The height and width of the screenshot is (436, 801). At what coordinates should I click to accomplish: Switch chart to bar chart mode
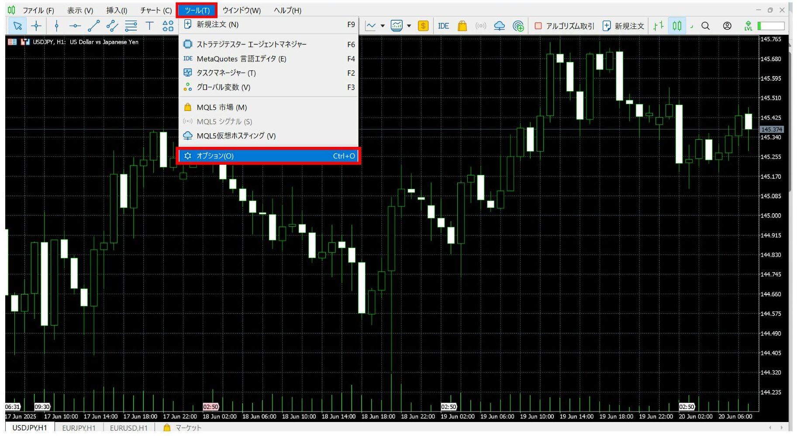pos(658,26)
